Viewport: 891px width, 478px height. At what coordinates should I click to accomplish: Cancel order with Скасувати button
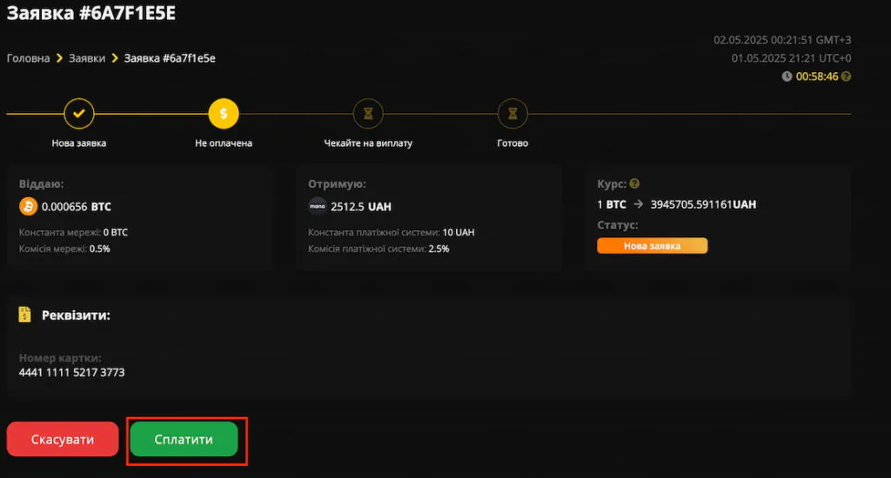63,439
